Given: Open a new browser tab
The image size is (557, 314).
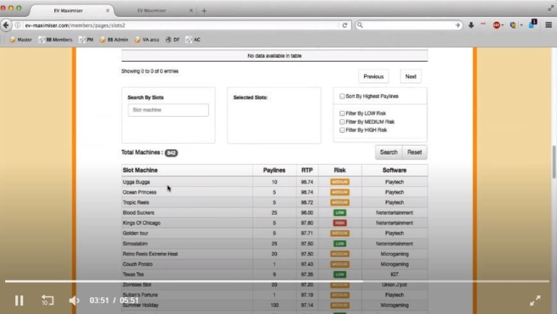Looking at the screenshot, I should [x=205, y=11].
